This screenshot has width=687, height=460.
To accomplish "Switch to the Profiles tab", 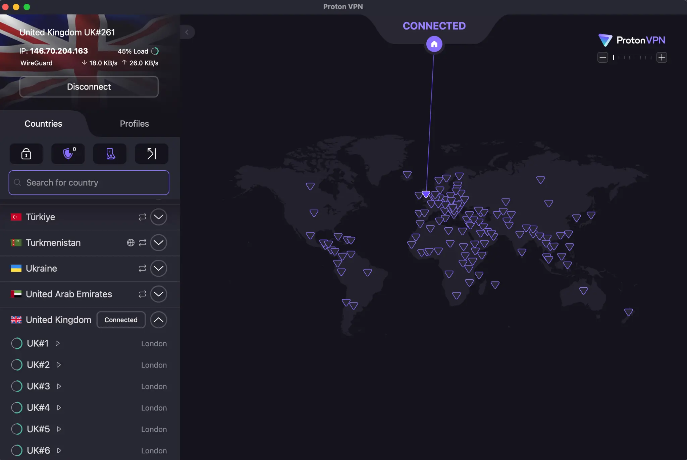I will tap(134, 123).
